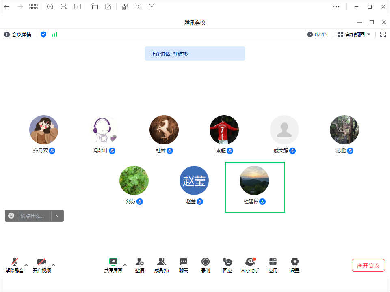The height and width of the screenshot is (292, 390).
Task: Start recording with 录制 button
Action: click(206, 264)
